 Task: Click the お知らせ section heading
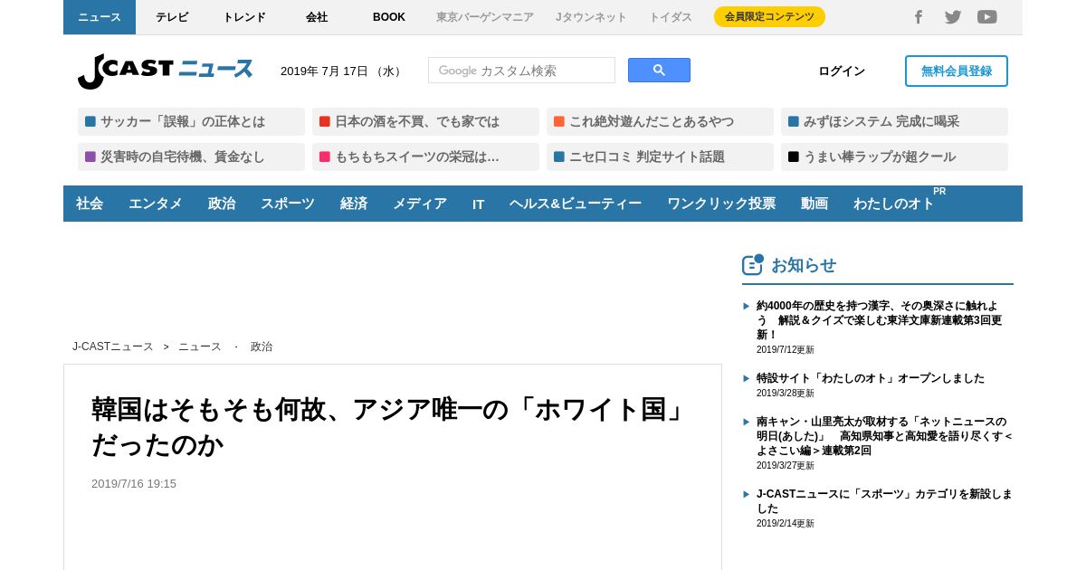tap(804, 265)
